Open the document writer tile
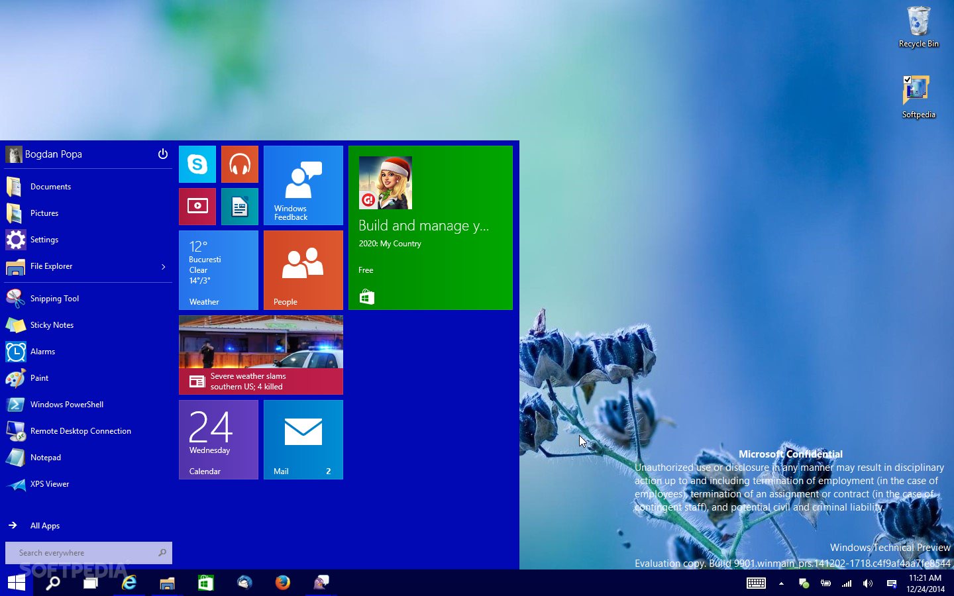 tap(240, 207)
